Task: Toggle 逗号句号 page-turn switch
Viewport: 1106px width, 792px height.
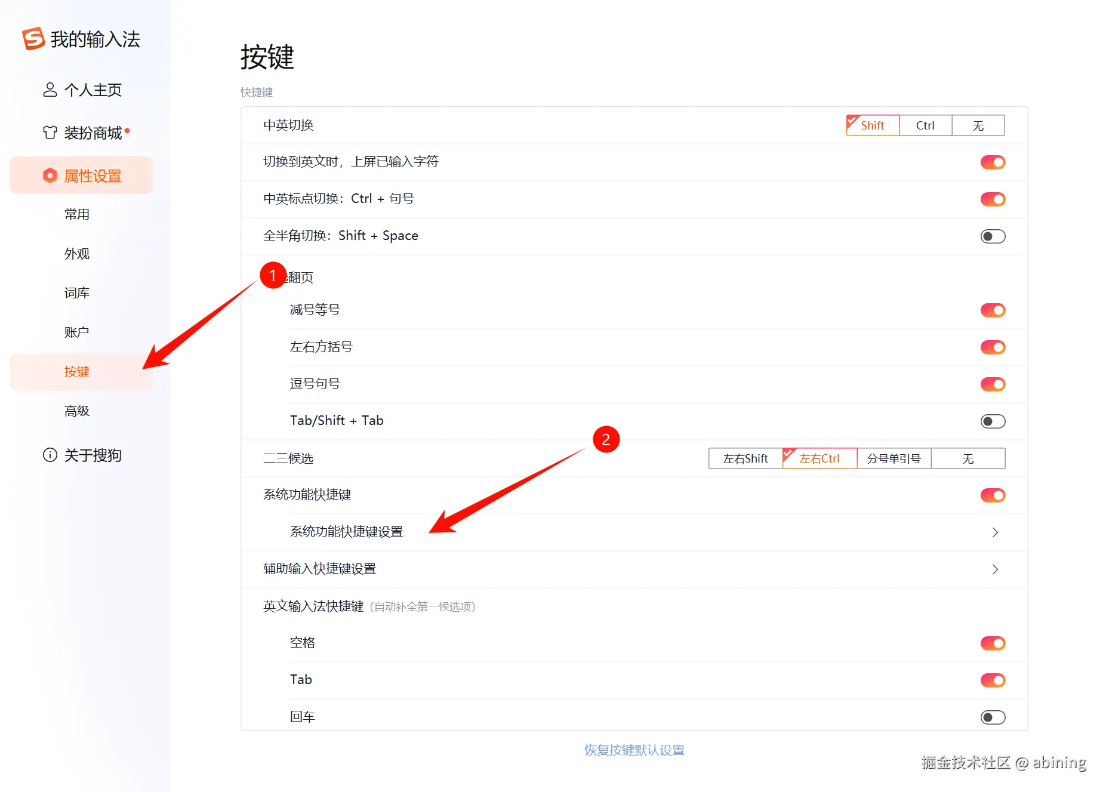Action: pos(993,384)
